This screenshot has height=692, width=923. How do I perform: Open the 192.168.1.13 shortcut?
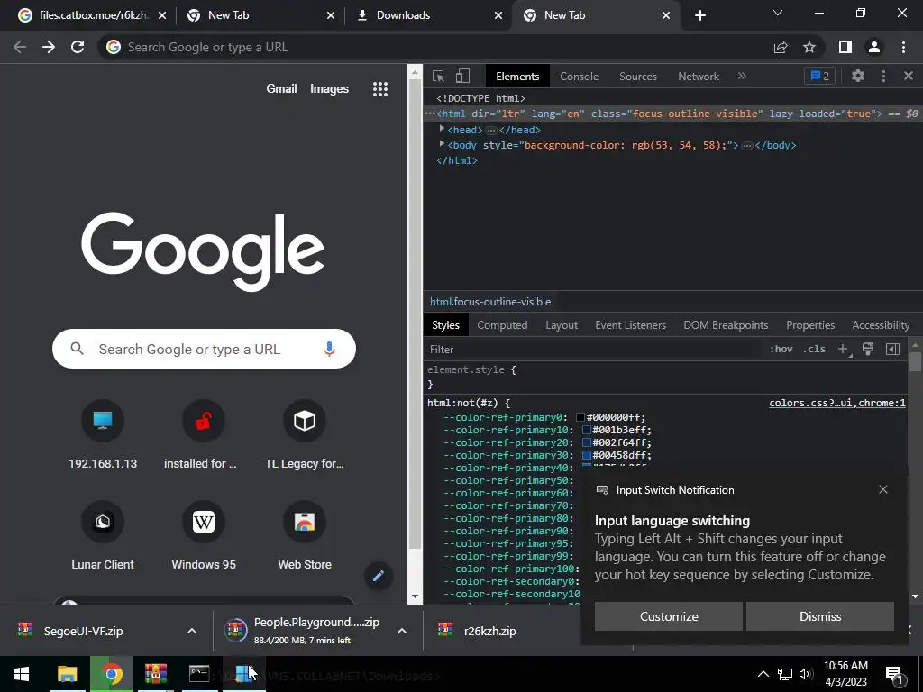[103, 434]
